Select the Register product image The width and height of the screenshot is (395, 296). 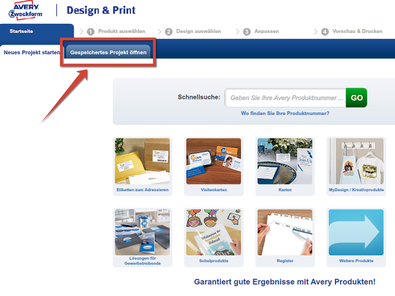285,233
